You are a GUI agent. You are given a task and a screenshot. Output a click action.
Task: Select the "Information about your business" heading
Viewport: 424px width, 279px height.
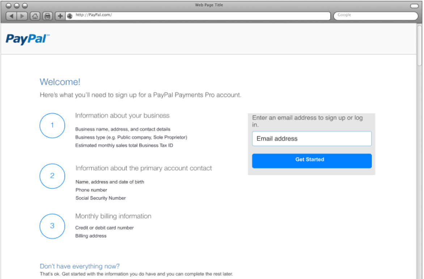[x=122, y=116]
